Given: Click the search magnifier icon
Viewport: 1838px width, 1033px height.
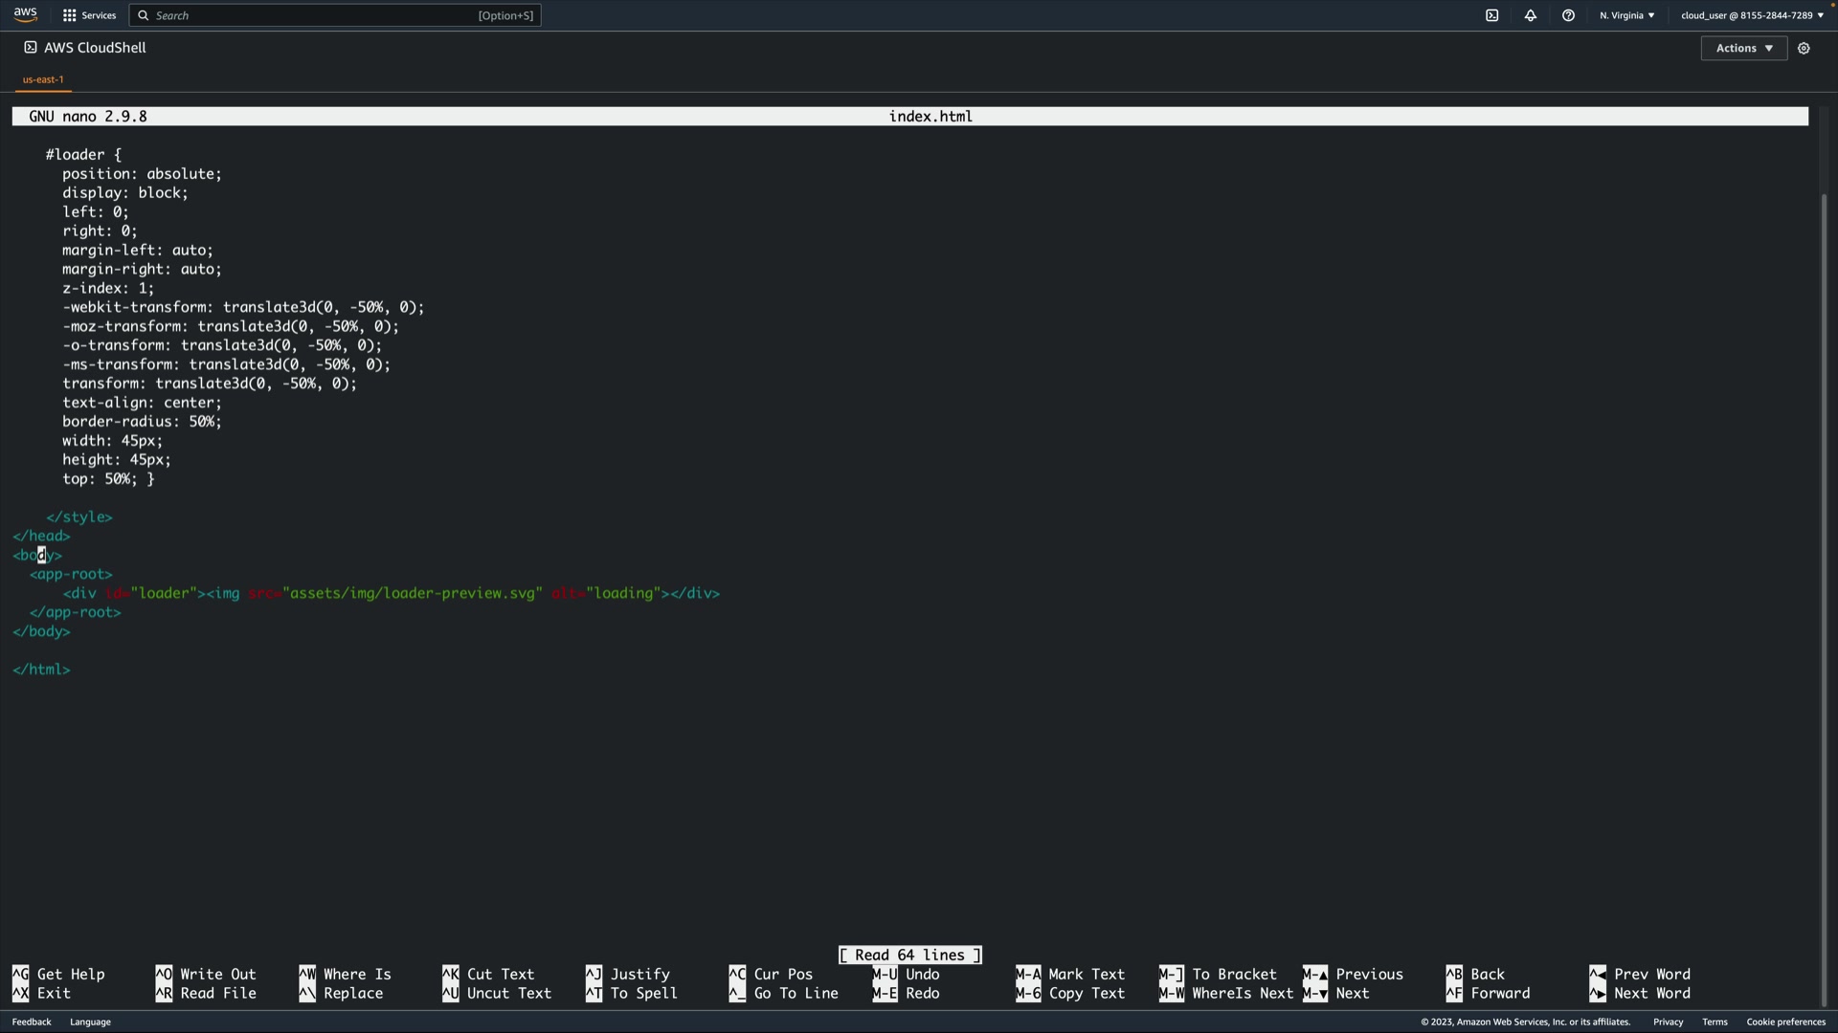Looking at the screenshot, I should [x=144, y=15].
